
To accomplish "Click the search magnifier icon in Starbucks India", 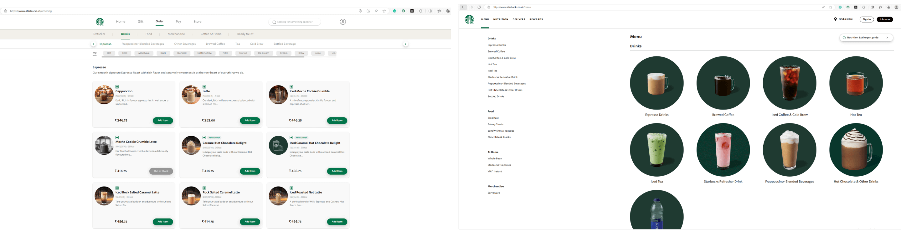I will pos(274,22).
